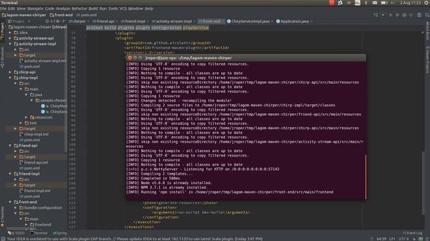This screenshot has height=241, width=430.
Task: Switch to the Application.java editor tab
Action: point(294,21)
